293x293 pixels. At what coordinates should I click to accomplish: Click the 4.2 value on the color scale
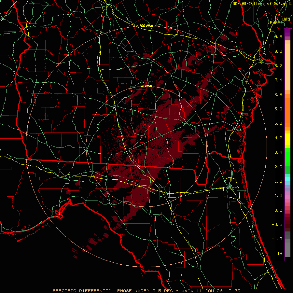(x=278, y=138)
